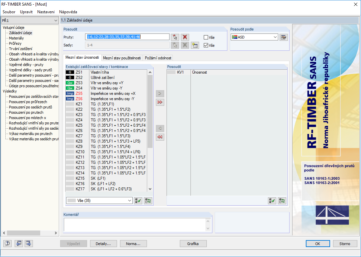Click the double red arrow add-all button
The height and width of the screenshot is (257, 361).
[x=160, y=102]
